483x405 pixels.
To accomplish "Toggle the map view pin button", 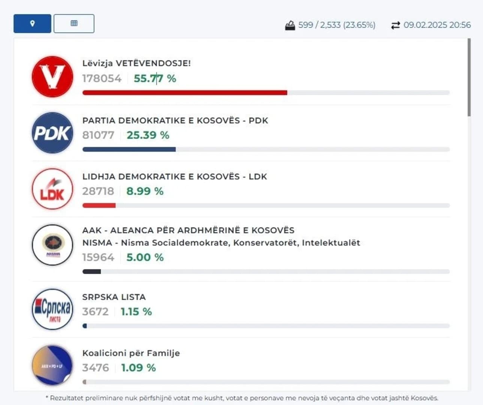I will tap(32, 23).
